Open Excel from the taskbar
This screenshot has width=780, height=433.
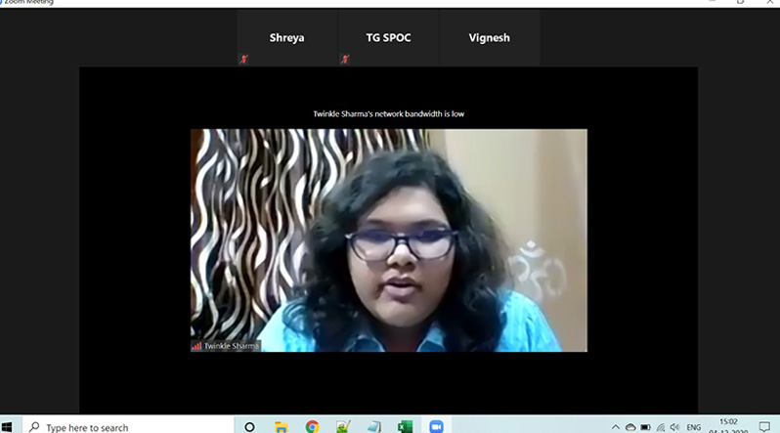[405, 426]
